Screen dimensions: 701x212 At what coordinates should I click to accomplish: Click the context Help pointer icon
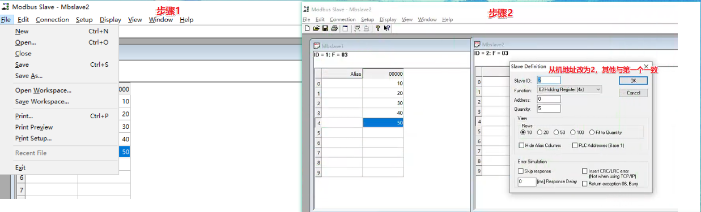pos(386,28)
